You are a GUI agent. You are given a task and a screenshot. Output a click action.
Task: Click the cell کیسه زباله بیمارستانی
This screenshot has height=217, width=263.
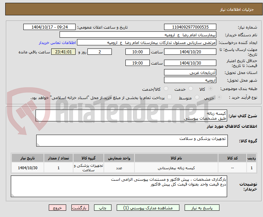(176, 168)
